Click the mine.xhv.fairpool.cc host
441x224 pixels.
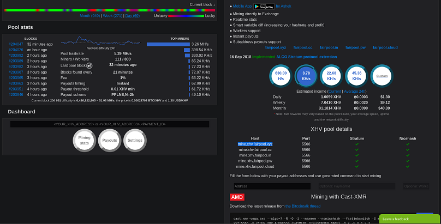[255, 150]
